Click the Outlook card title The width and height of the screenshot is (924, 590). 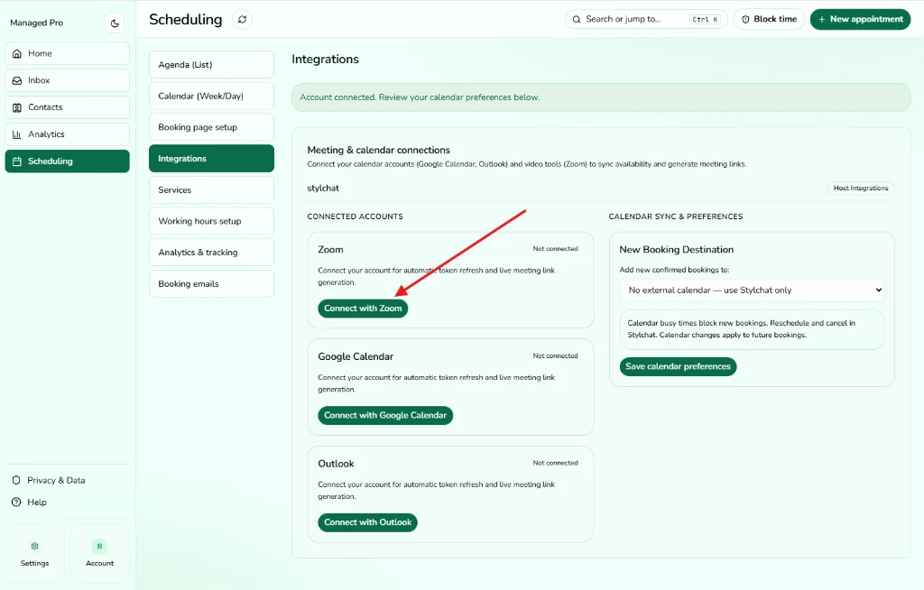pos(336,464)
